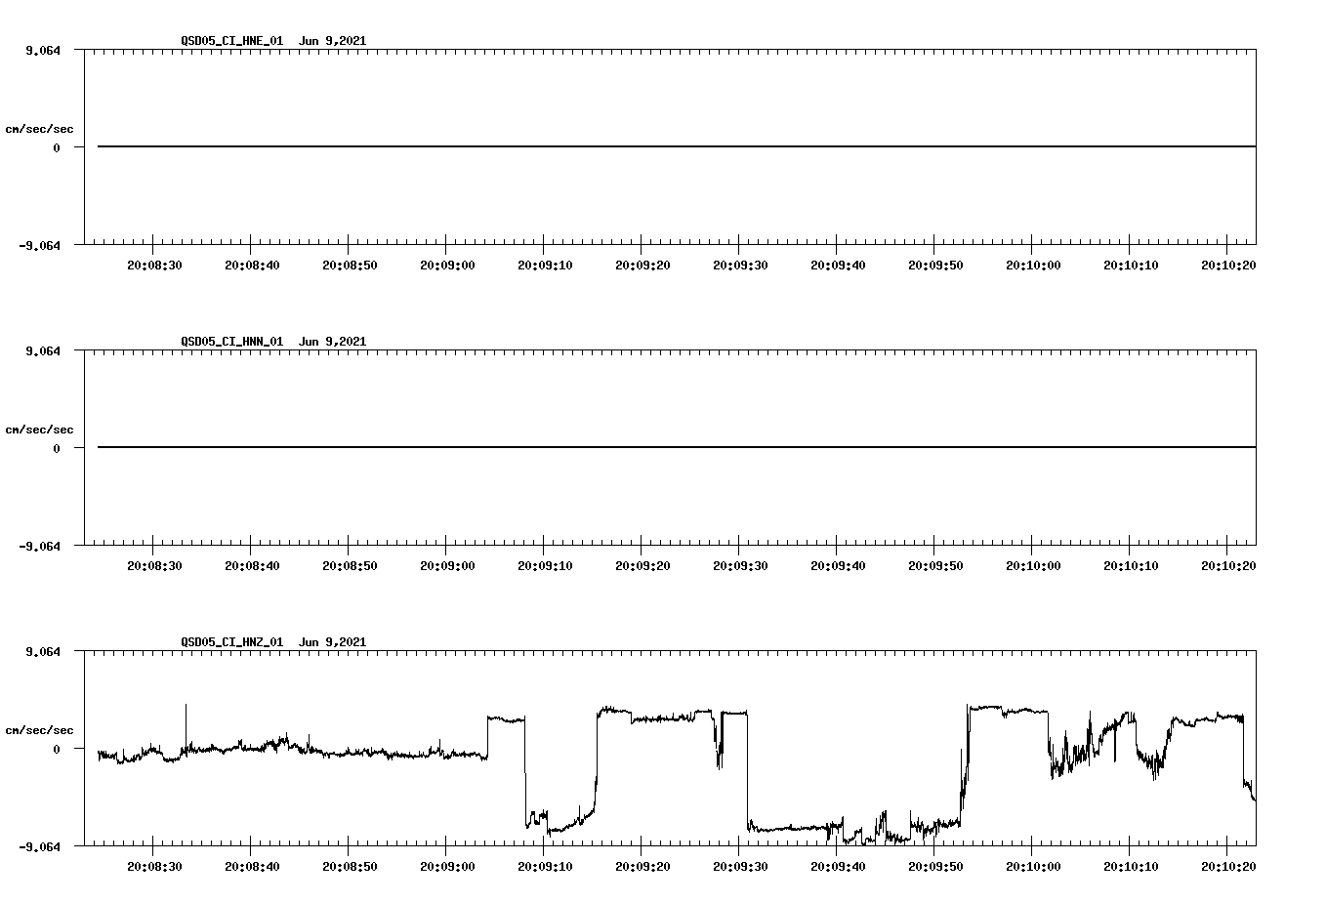Click the zero axis label of HNZ plot
The width and height of the screenshot is (1326, 902).
click(57, 749)
